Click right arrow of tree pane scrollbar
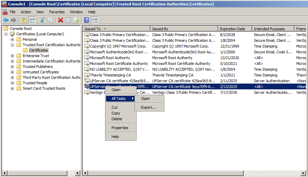Image resolution: width=308 pixels, height=177 pixels. (78, 173)
